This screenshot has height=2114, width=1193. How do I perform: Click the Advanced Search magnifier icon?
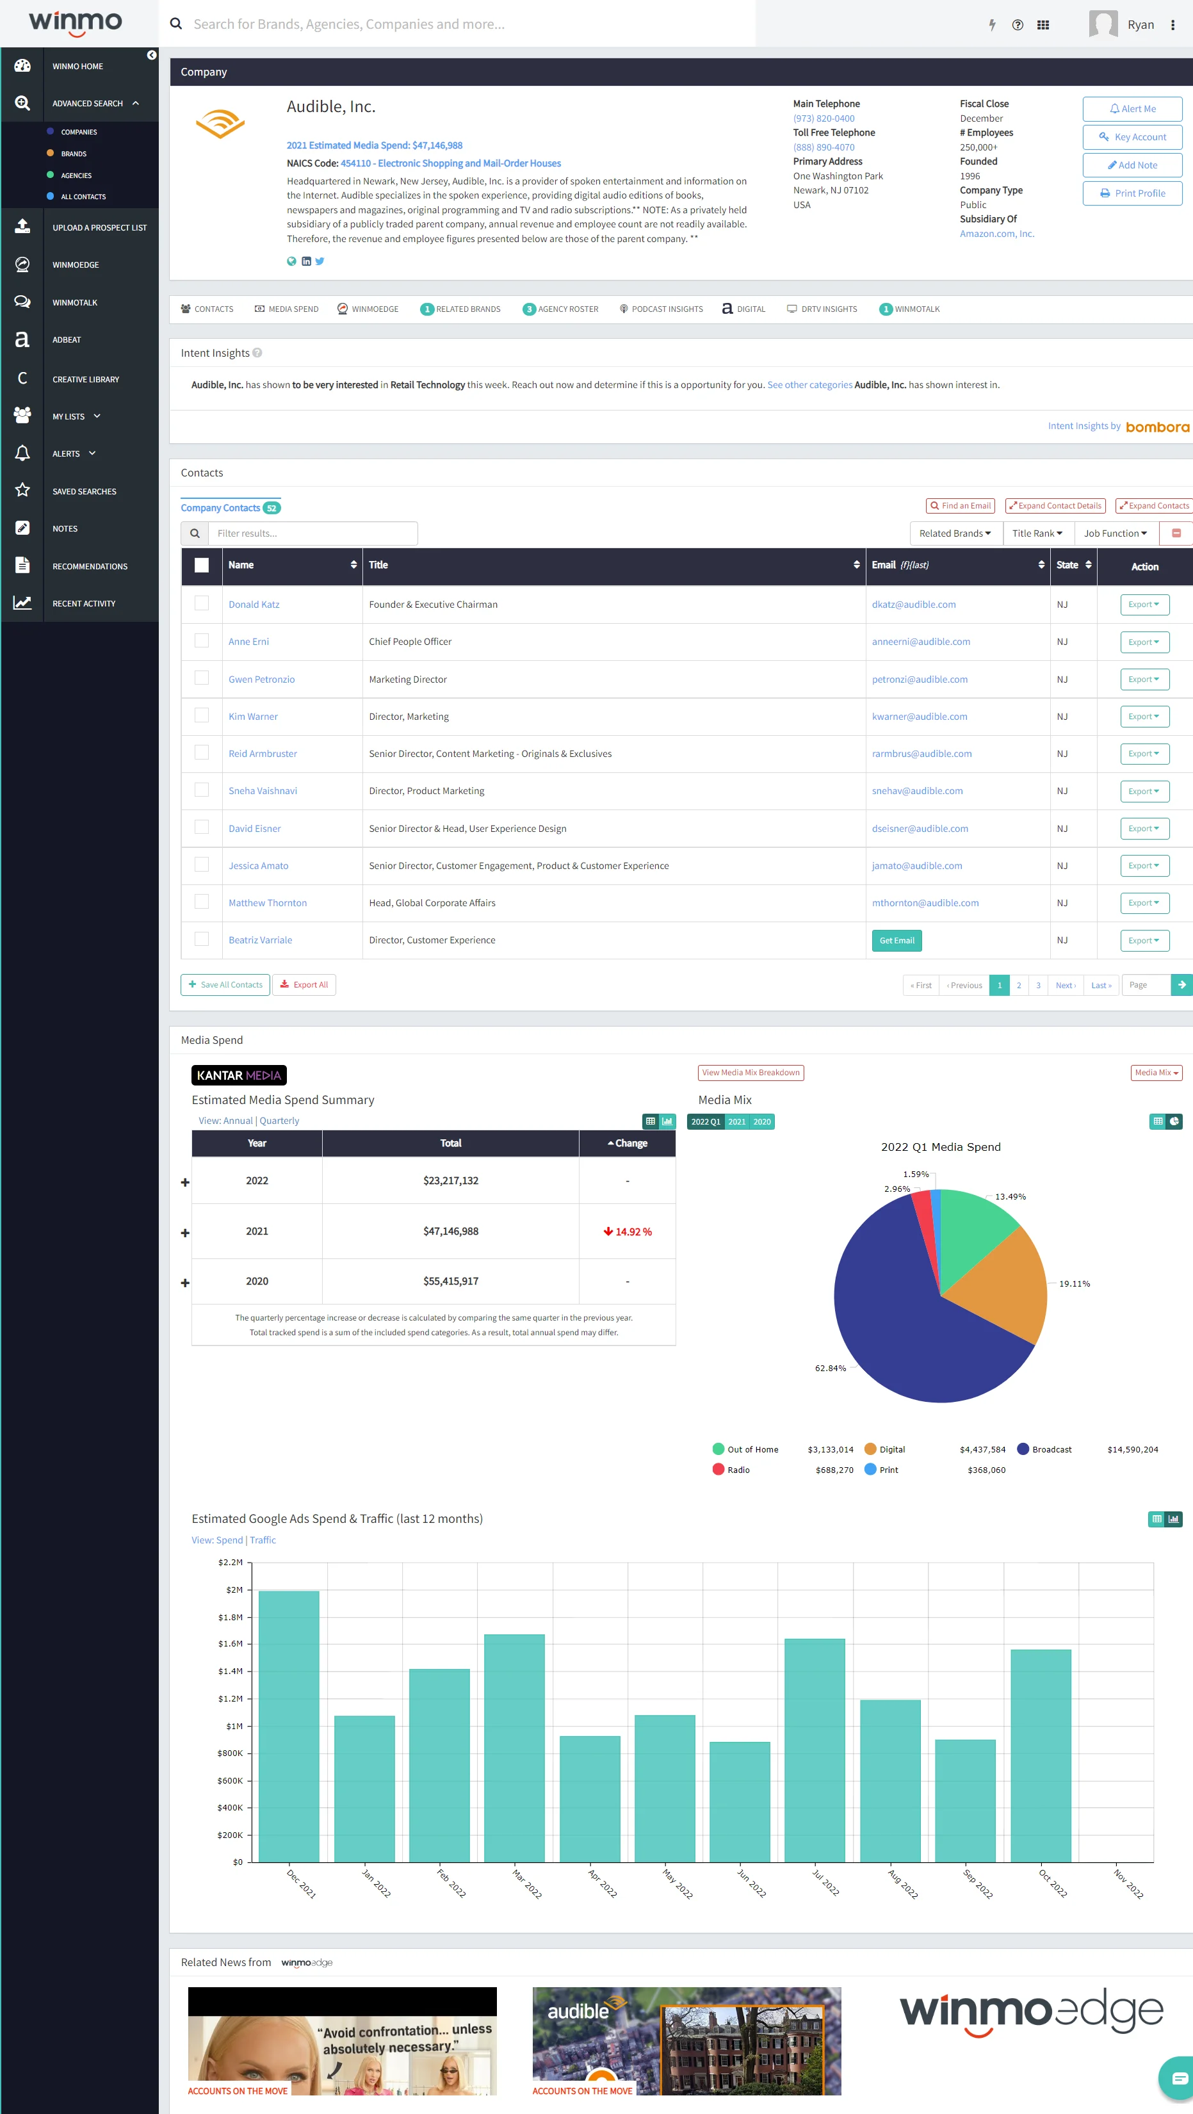22,103
